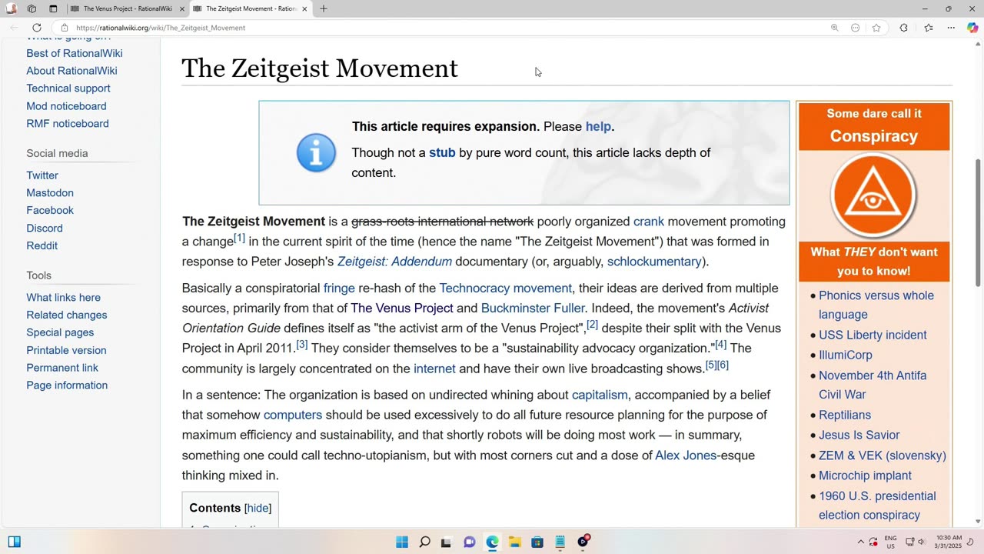Screen dimensions: 984x554
Task: Open the Reptilians link
Action: click(x=845, y=415)
